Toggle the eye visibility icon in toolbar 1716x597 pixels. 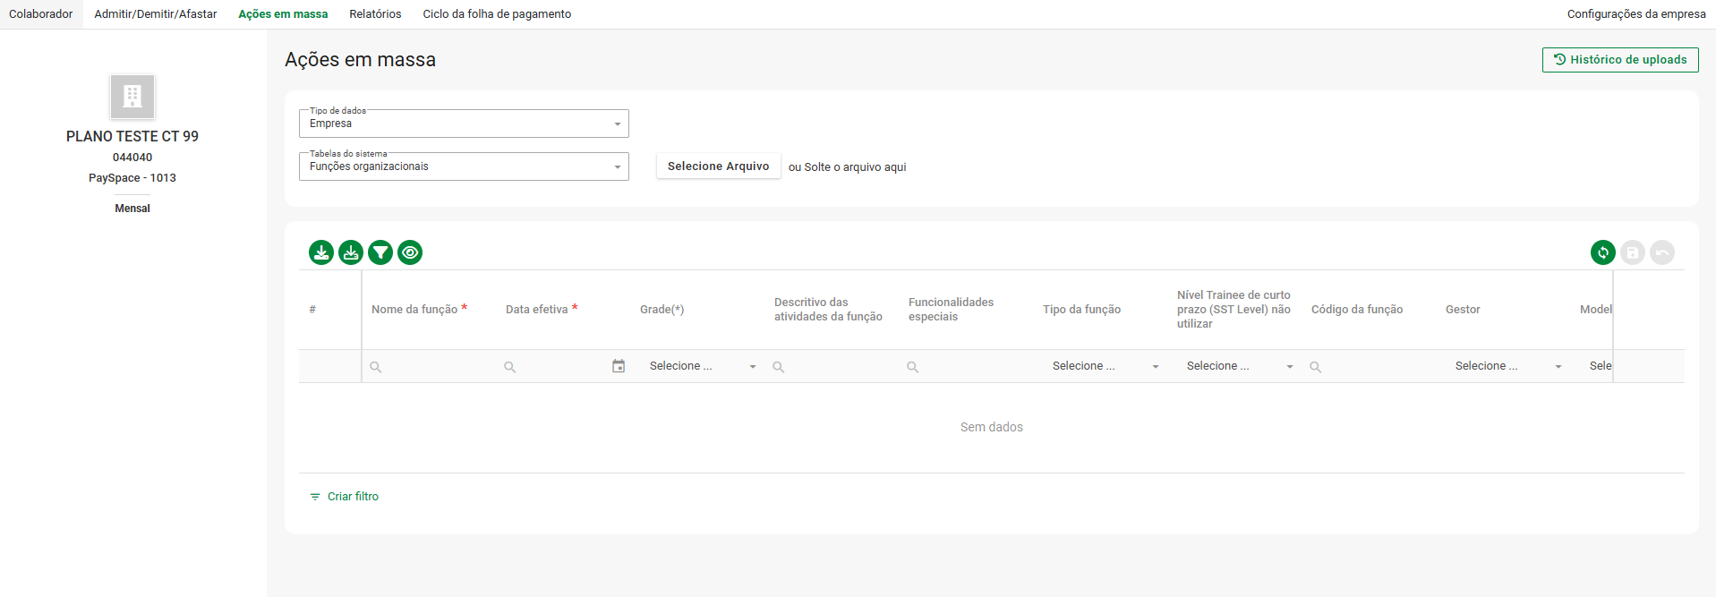pyautogui.click(x=410, y=252)
